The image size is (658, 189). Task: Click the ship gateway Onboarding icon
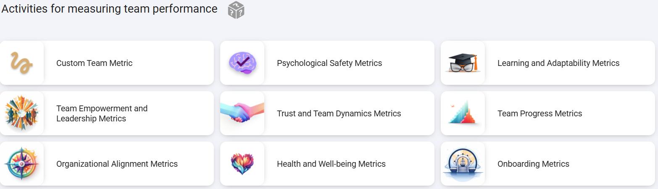pyautogui.click(x=463, y=165)
